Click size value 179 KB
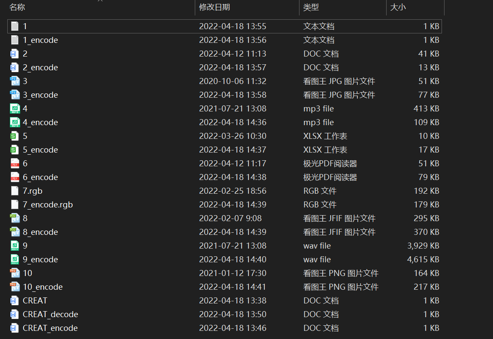Image resolution: width=493 pixels, height=339 pixels. click(x=426, y=204)
